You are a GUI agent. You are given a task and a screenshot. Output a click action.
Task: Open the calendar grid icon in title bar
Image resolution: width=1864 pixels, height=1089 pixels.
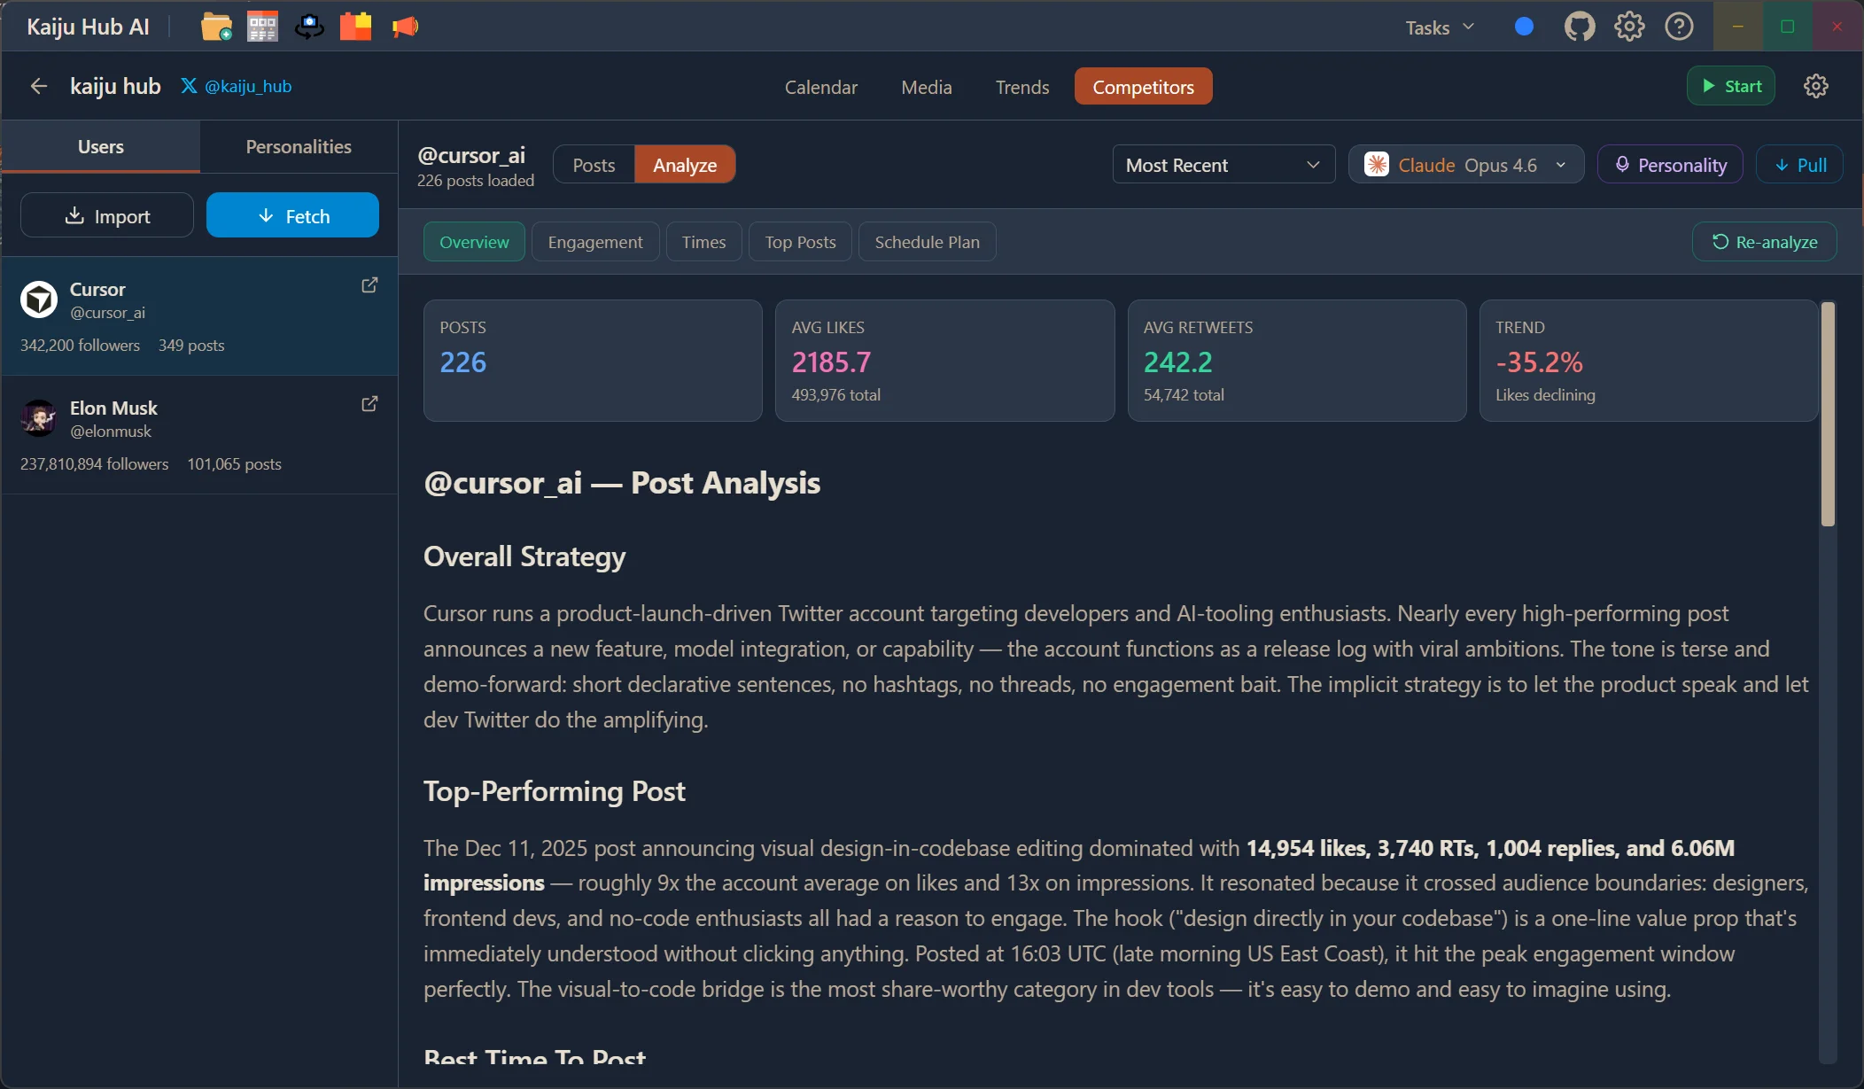[262, 27]
